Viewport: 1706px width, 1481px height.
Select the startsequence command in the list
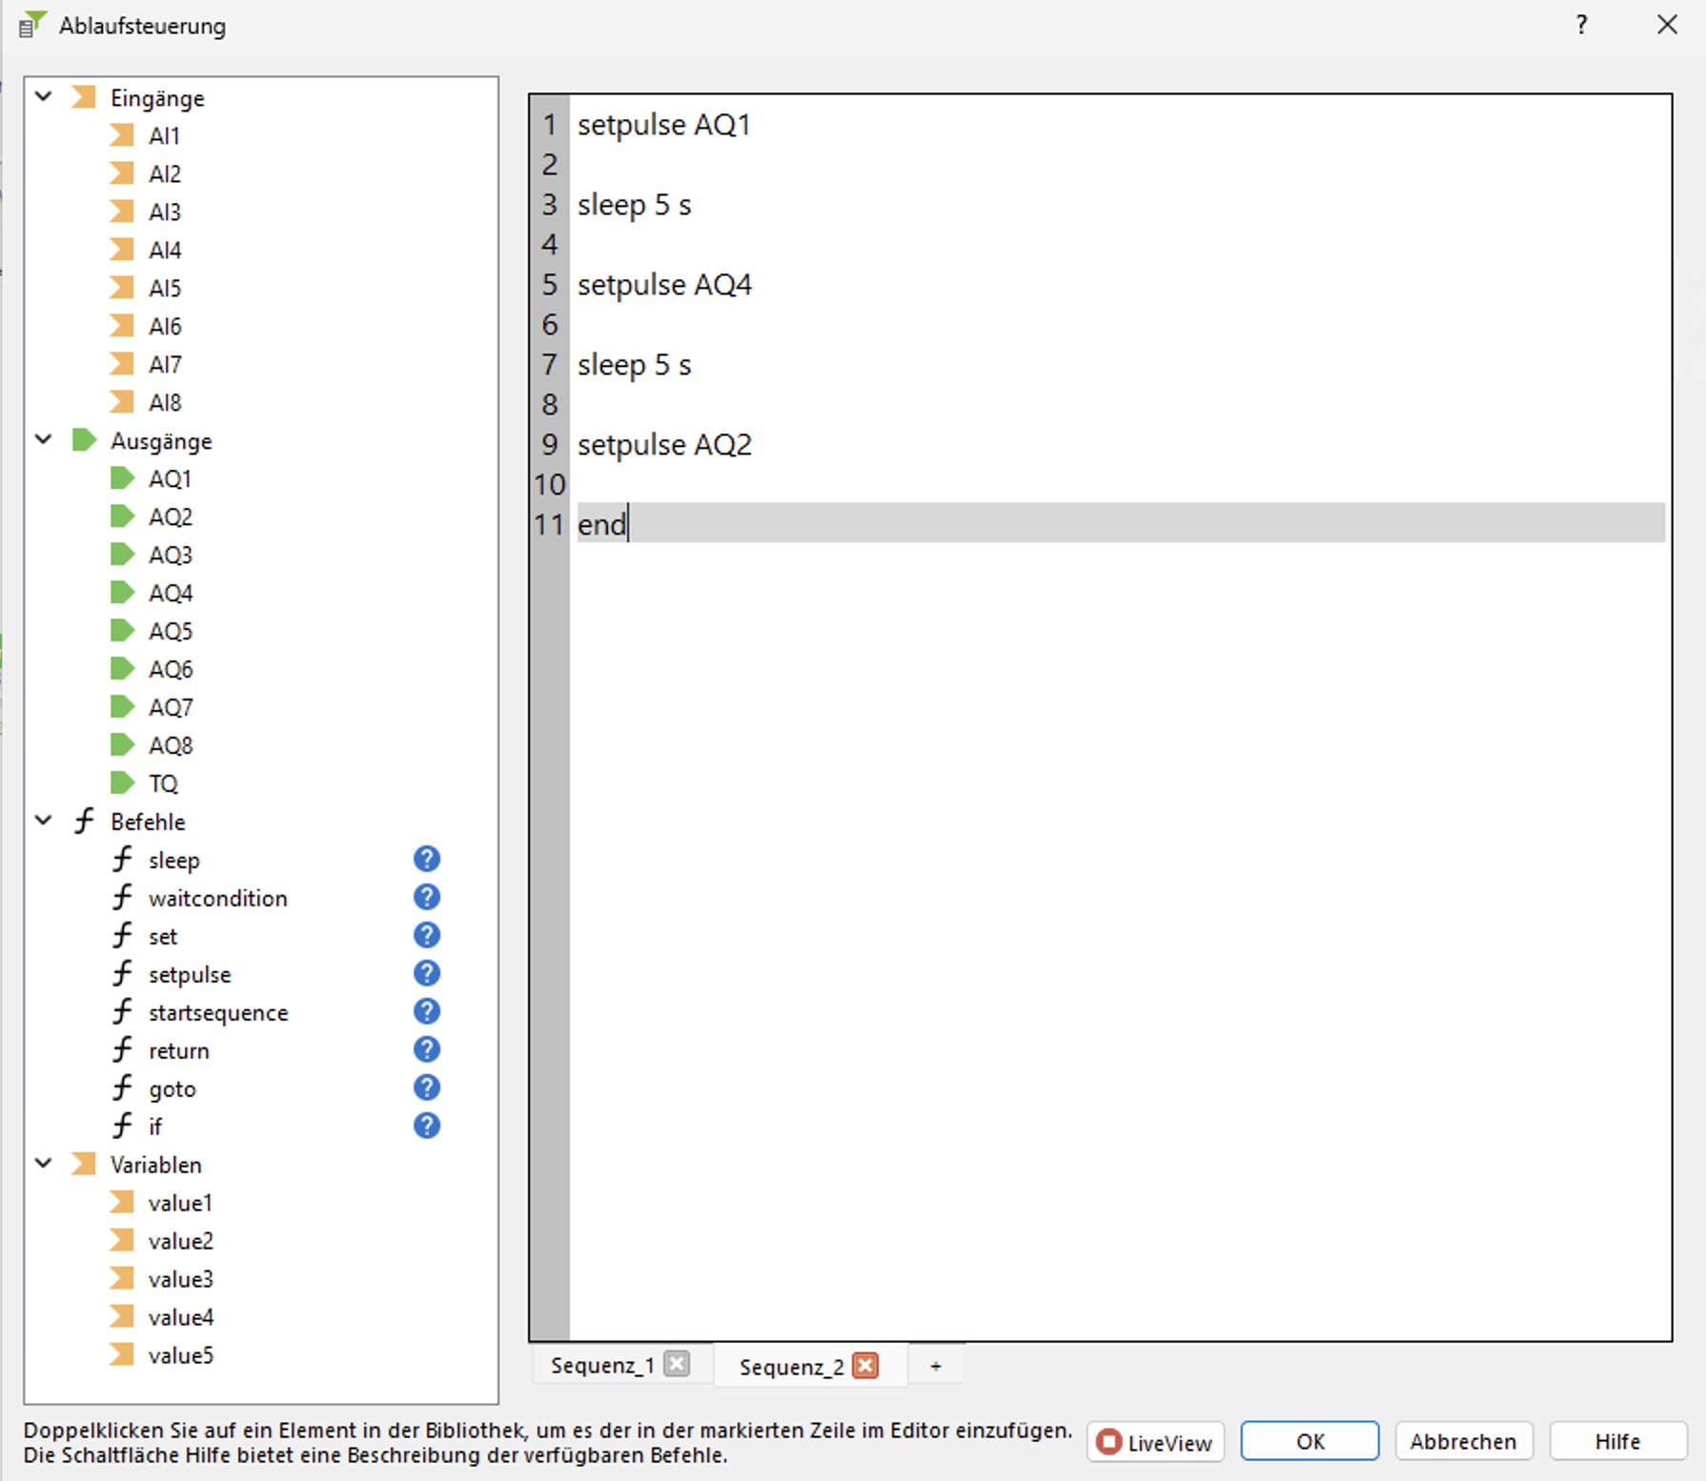[218, 1012]
